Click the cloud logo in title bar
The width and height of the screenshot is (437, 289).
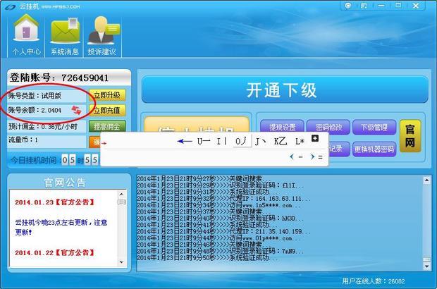pos(8,6)
